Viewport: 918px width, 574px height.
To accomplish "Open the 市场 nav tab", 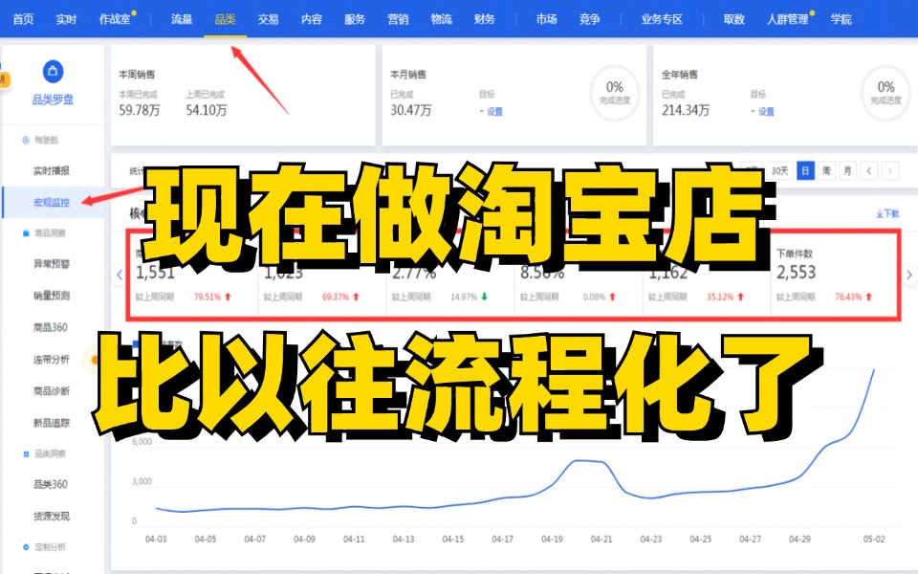I will tap(546, 19).
